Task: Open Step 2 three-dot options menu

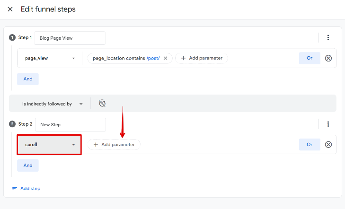Action: [328, 124]
